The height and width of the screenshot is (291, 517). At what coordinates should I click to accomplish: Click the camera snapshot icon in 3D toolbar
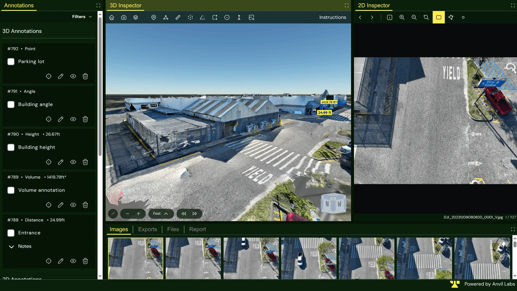(124, 18)
